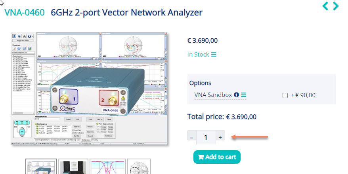The image size is (348, 174).
Task: Select the first software screenshot thumbnail
Action: point(41,167)
